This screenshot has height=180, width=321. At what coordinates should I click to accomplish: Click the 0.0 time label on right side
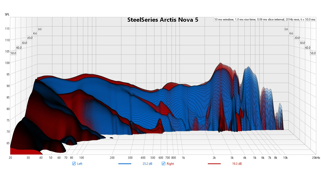pos(286,29)
